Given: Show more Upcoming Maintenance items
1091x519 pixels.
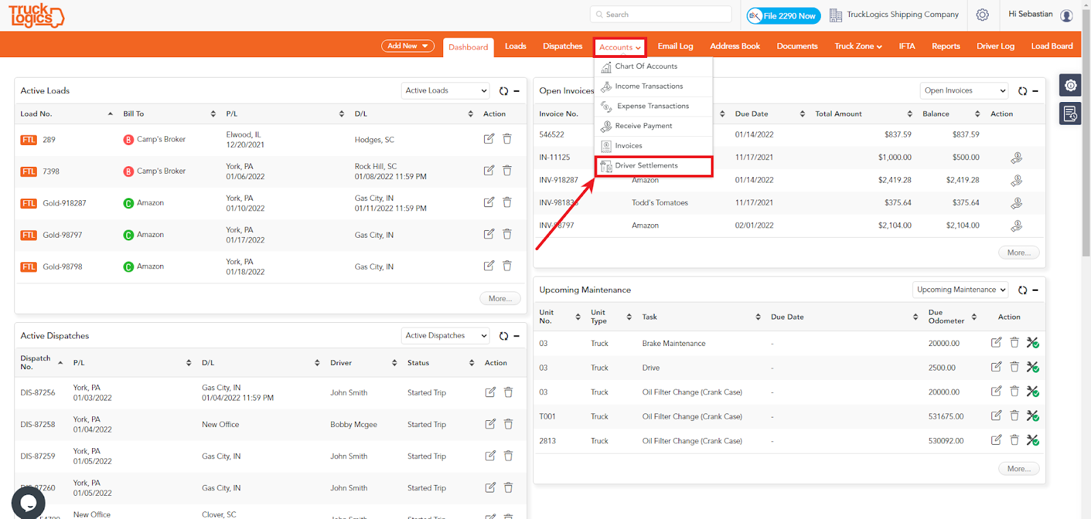Looking at the screenshot, I should [1019, 469].
